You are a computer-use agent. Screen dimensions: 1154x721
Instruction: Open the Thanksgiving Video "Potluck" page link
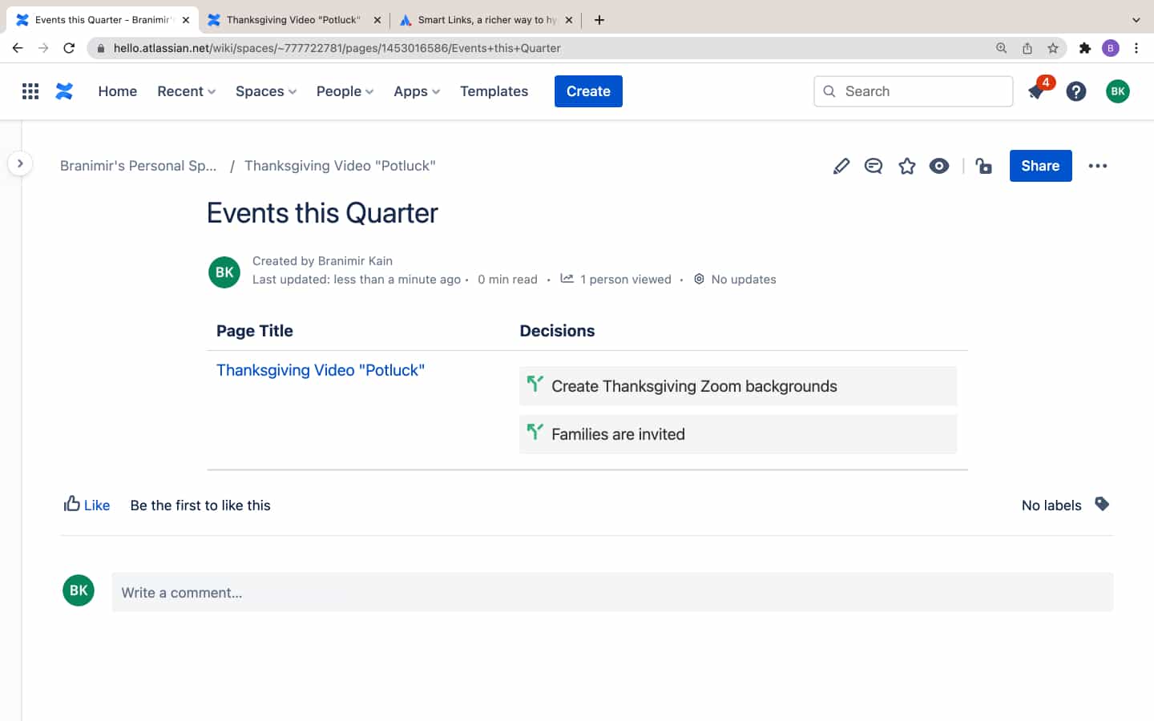click(x=321, y=370)
